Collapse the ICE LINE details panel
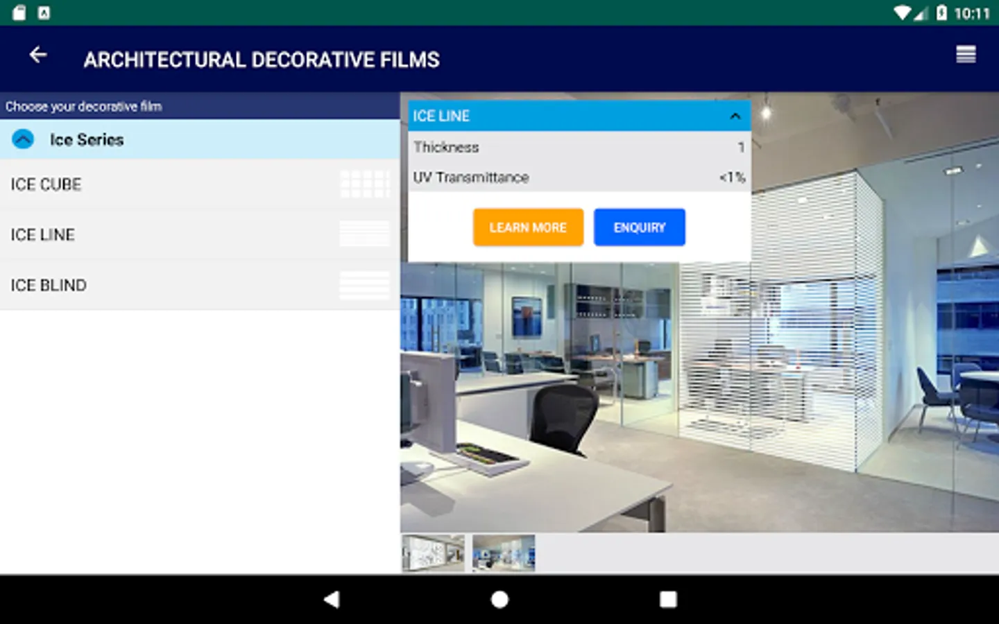 pos(735,116)
